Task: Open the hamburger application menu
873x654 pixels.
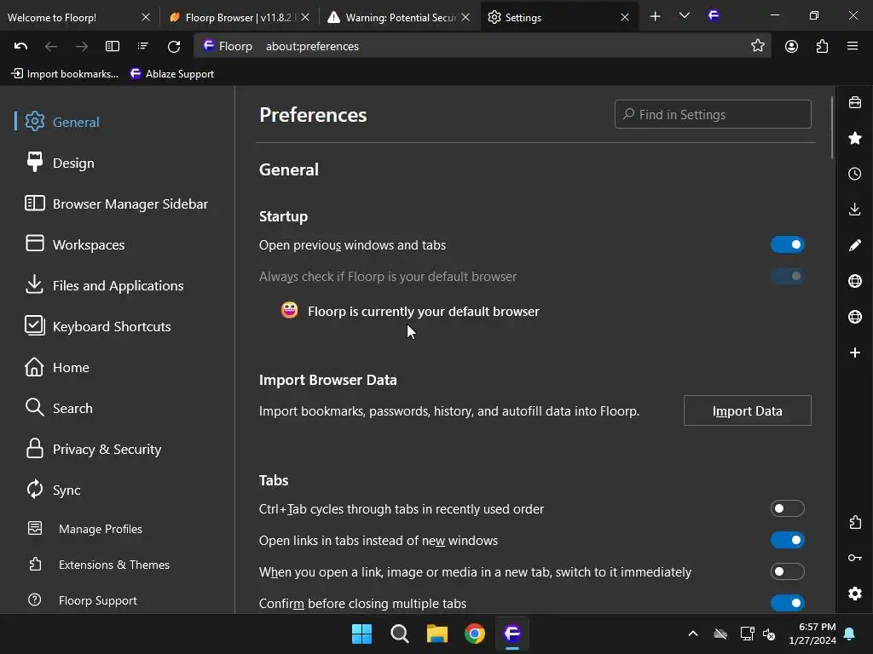Action: point(853,46)
